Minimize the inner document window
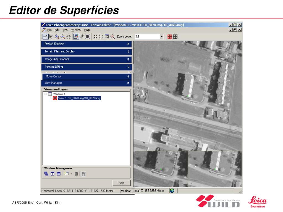 [x=230, y=30]
